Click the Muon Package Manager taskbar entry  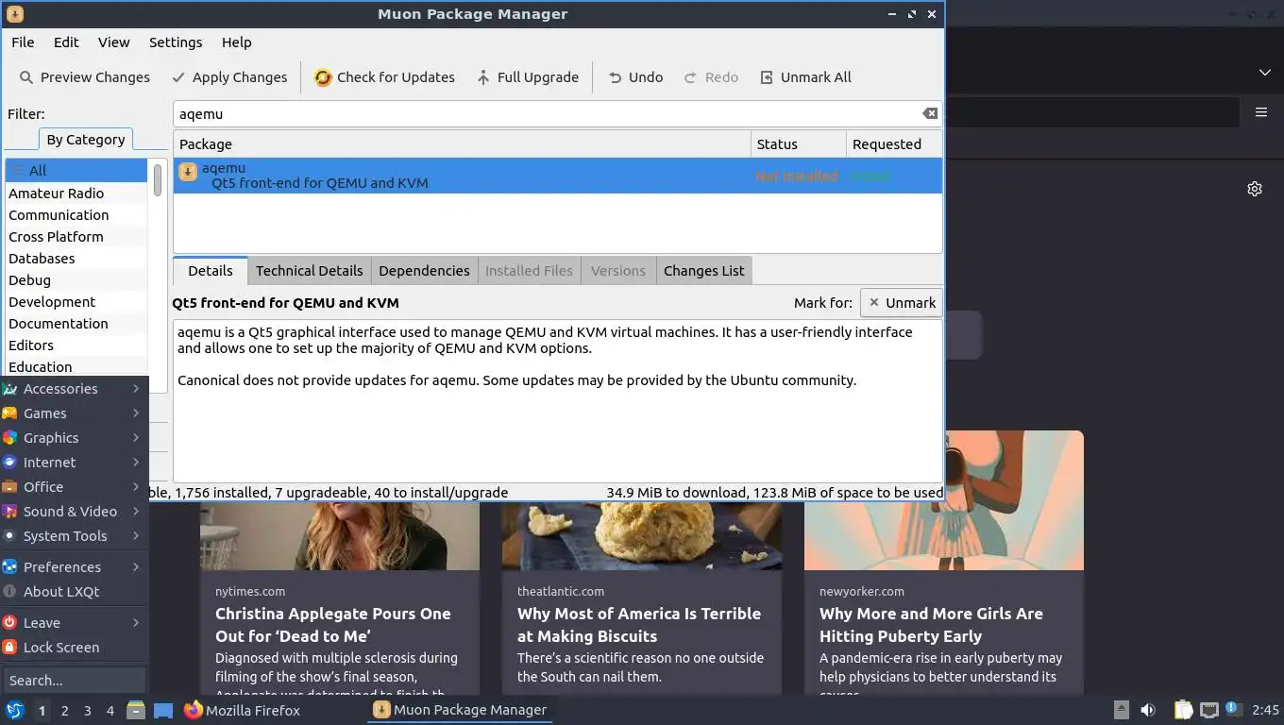460,710
